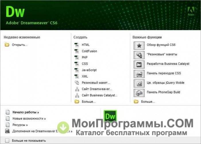Open Разработка Business Catalyst link
This screenshot has height=144, width=201.
pos(168,64)
